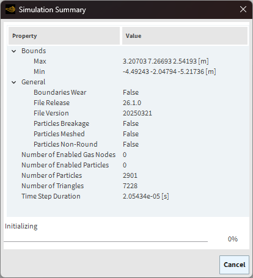This screenshot has width=253, height=278.
Task: Click the Particles Meshed False value
Action: pos(131,134)
